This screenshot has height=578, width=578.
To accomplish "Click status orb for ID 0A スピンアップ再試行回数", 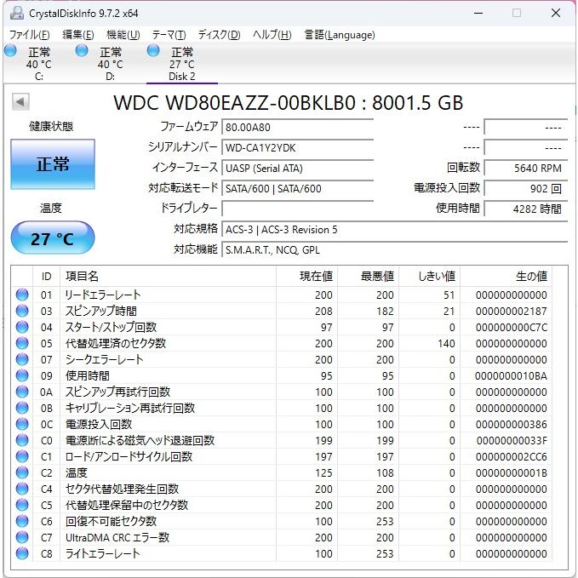I will point(22,392).
